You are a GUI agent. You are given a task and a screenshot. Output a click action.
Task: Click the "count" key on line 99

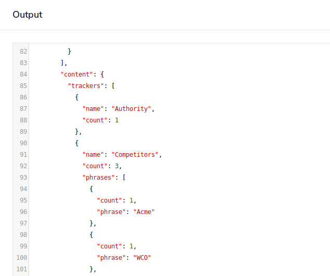[x=109, y=246]
